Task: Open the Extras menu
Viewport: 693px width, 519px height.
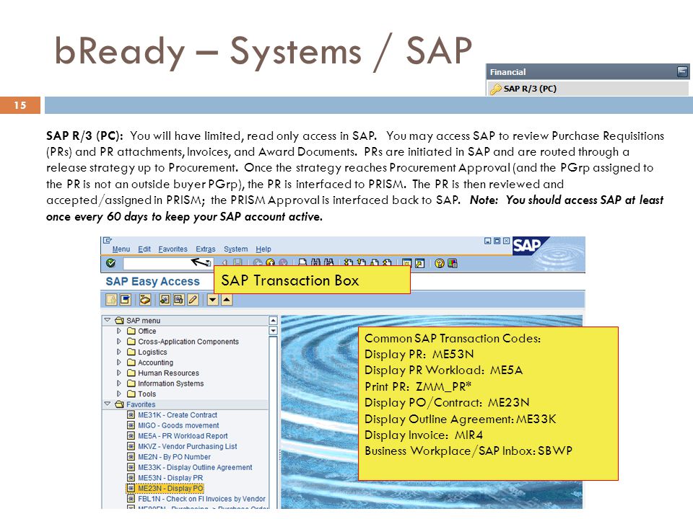Action: pos(206,249)
